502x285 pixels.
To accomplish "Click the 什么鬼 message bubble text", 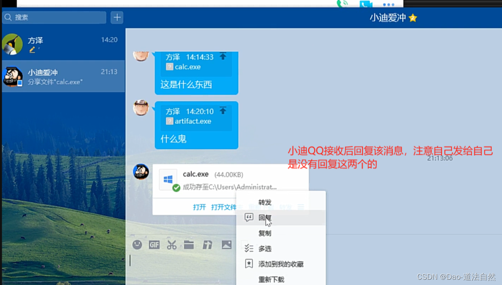I will coord(173,139).
